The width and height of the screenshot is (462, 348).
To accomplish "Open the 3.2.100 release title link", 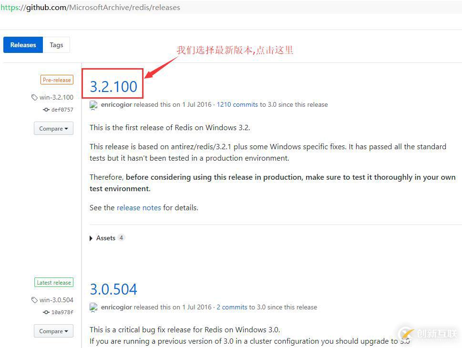I will pyautogui.click(x=113, y=86).
